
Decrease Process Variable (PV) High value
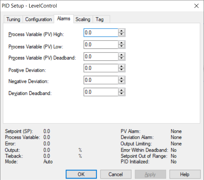(x=122, y=34)
